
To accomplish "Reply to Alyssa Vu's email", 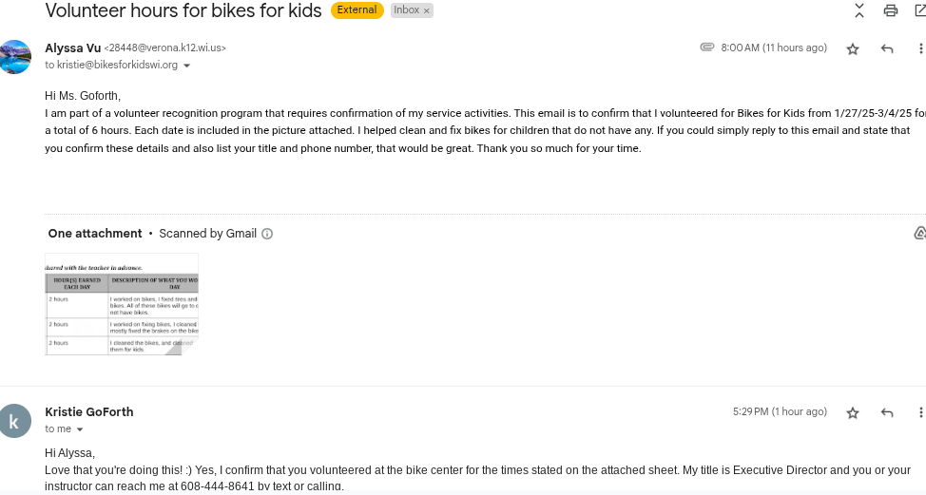I will (x=887, y=48).
